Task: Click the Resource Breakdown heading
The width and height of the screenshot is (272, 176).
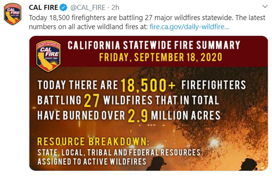Action: coord(93,141)
